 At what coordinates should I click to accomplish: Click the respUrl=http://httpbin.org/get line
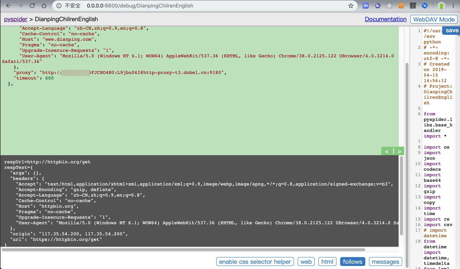point(47,162)
